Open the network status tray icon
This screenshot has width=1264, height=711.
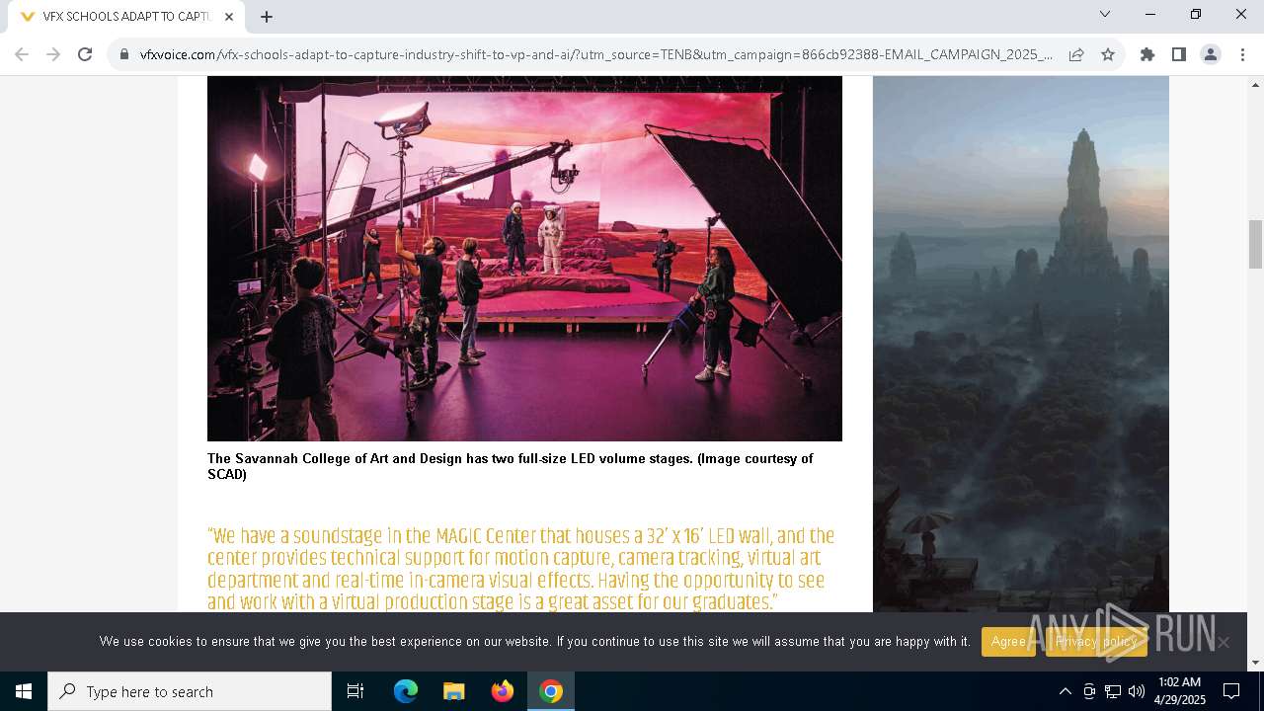pyautogui.click(x=1113, y=691)
